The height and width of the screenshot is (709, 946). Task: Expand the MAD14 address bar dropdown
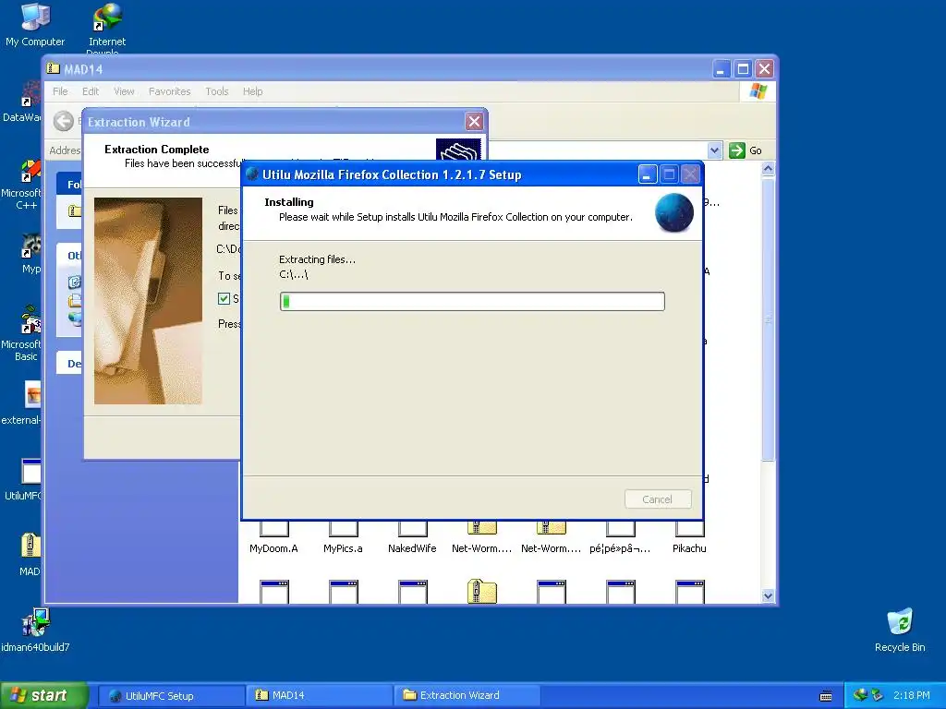pyautogui.click(x=714, y=150)
